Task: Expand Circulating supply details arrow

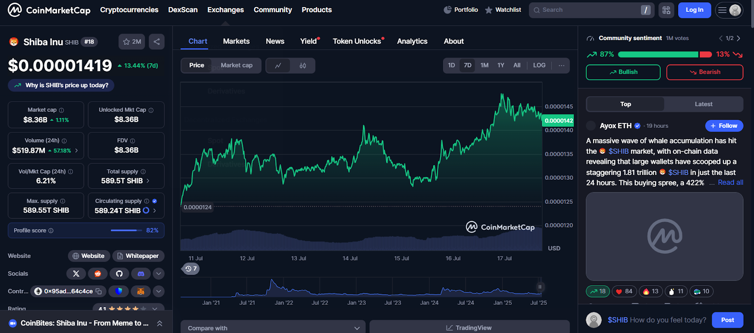Action: point(155,210)
